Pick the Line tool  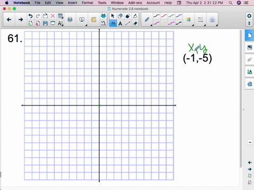128,23
